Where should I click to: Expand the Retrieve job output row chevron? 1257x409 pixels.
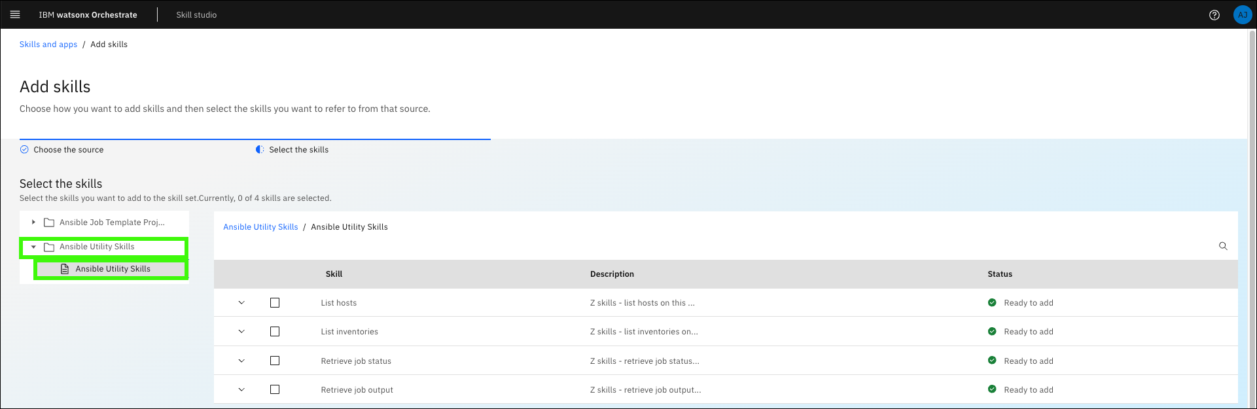coord(241,389)
